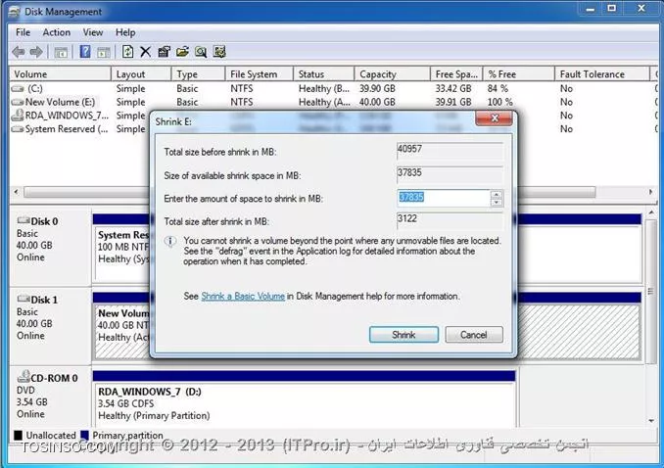
Task: Click '33.42 GB' free space cell
Action: point(453,88)
